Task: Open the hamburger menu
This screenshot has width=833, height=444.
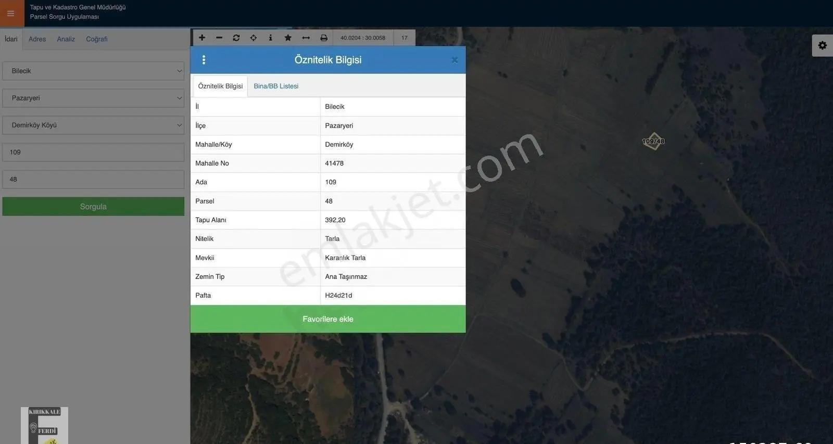Action: pyautogui.click(x=11, y=14)
